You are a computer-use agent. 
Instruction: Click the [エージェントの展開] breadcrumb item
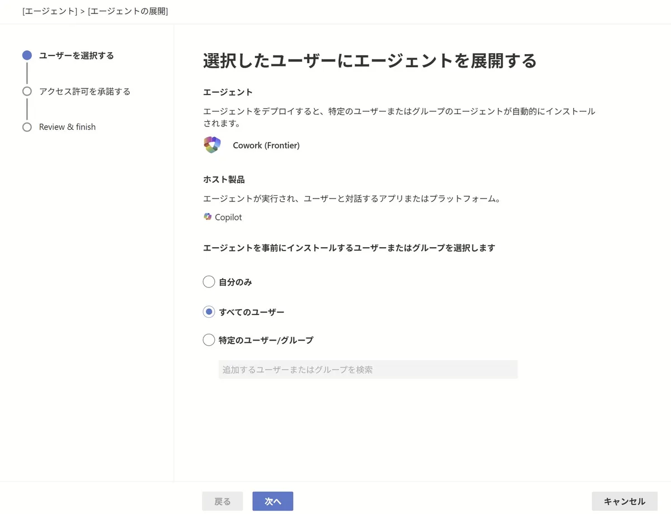click(128, 11)
